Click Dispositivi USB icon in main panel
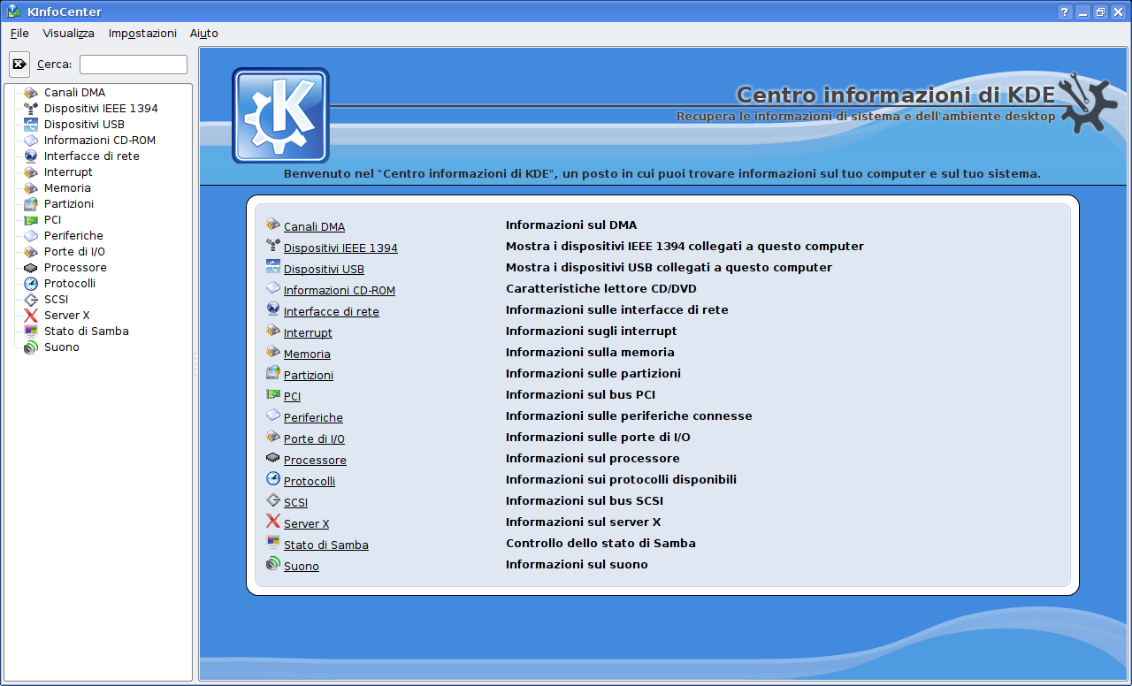 pyautogui.click(x=273, y=267)
